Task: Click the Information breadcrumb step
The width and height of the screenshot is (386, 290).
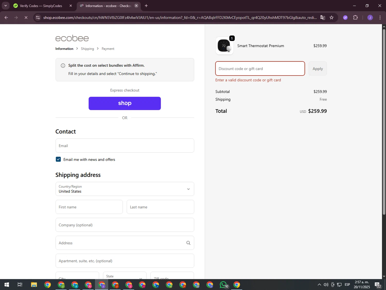Action: pyautogui.click(x=64, y=49)
